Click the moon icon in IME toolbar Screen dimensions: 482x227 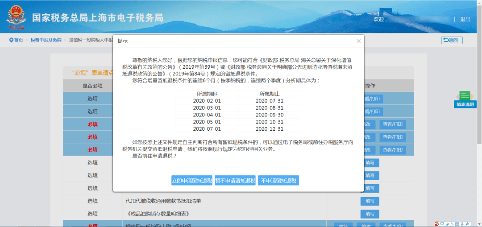[447, 223]
